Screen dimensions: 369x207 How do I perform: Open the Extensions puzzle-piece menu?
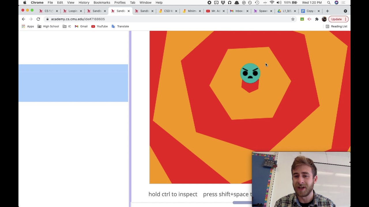[317, 19]
